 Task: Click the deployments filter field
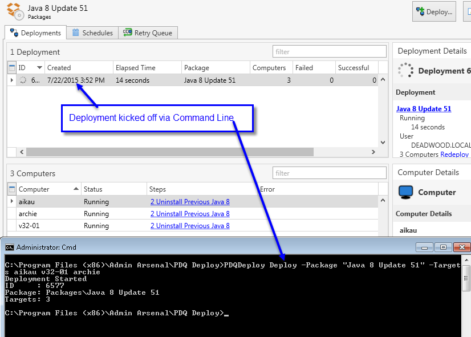(x=329, y=52)
